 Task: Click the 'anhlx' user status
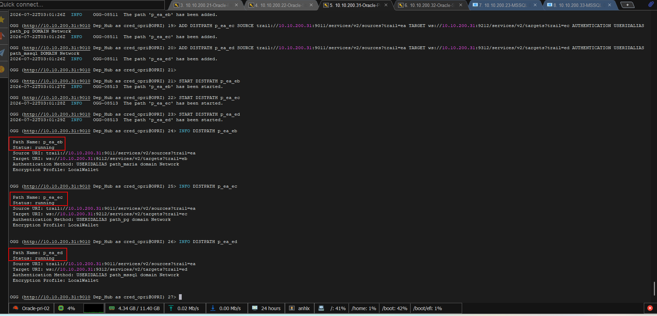coord(304,308)
